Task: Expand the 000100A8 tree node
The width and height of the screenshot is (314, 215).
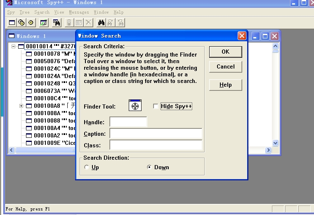Action: tap(21, 106)
